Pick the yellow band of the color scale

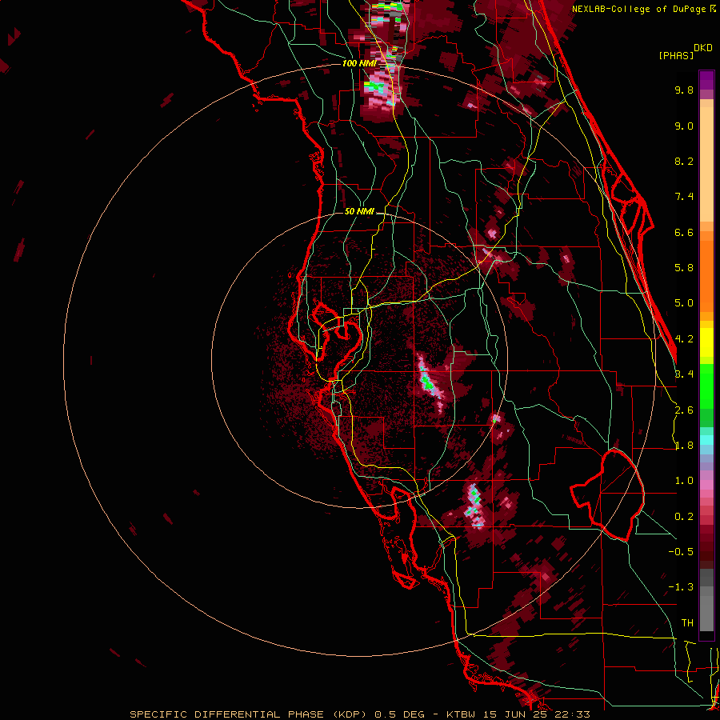click(x=706, y=342)
